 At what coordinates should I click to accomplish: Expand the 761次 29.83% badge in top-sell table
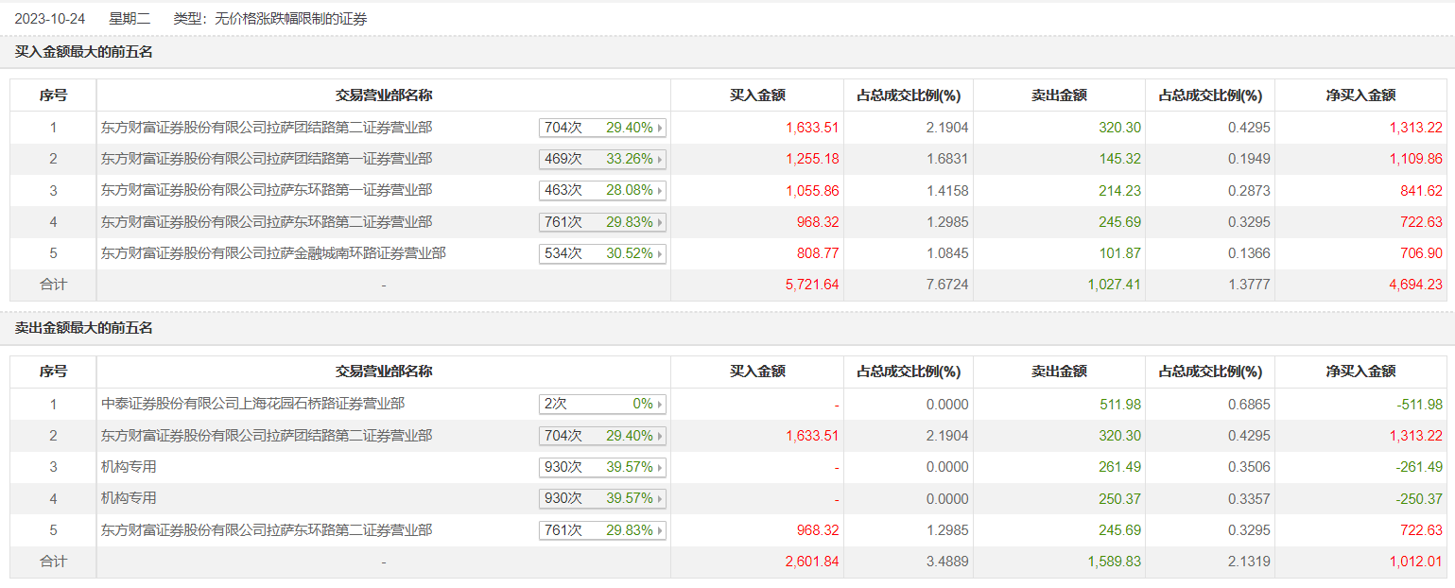[602, 530]
